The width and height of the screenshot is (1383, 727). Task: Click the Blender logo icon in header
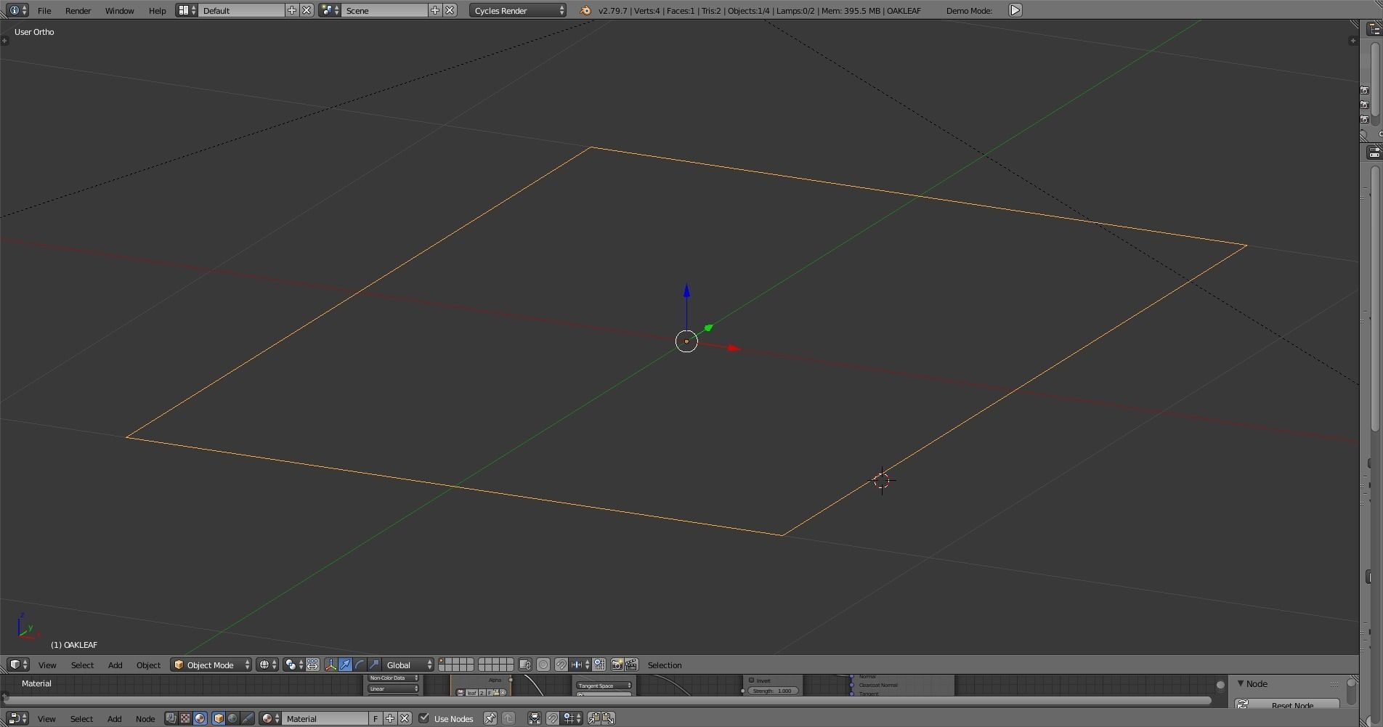coord(585,10)
